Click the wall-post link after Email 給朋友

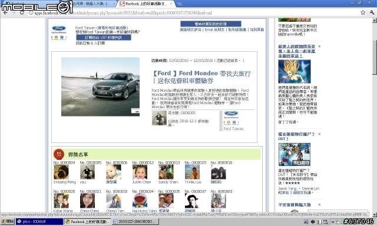(x=237, y=29)
